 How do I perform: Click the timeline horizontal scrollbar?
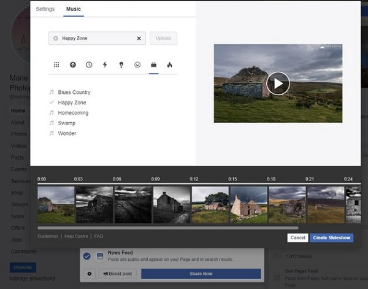point(168,228)
